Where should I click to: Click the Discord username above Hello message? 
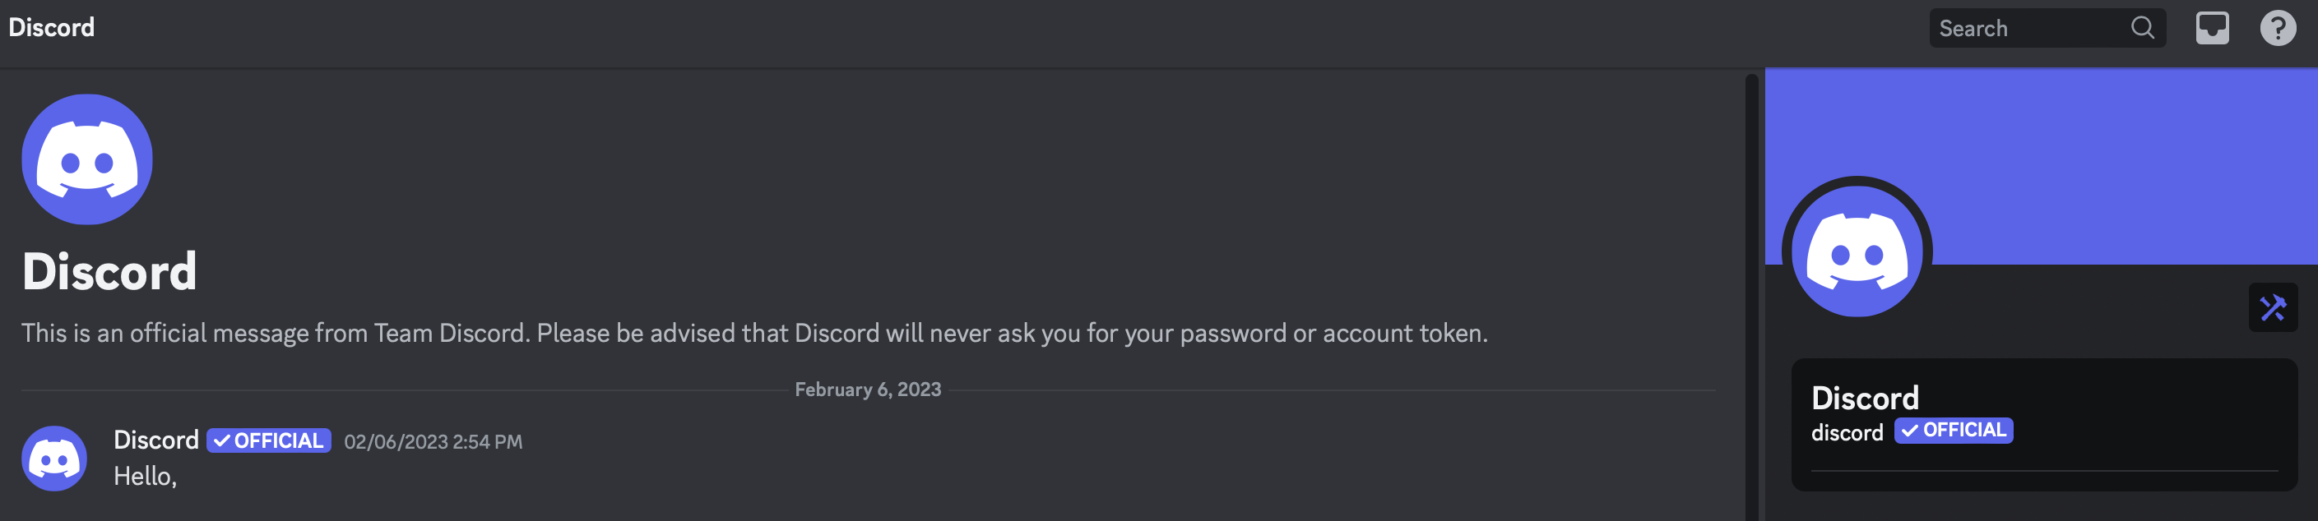155,440
